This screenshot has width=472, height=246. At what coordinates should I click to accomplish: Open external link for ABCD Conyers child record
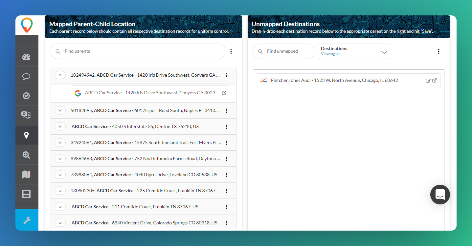(x=224, y=93)
